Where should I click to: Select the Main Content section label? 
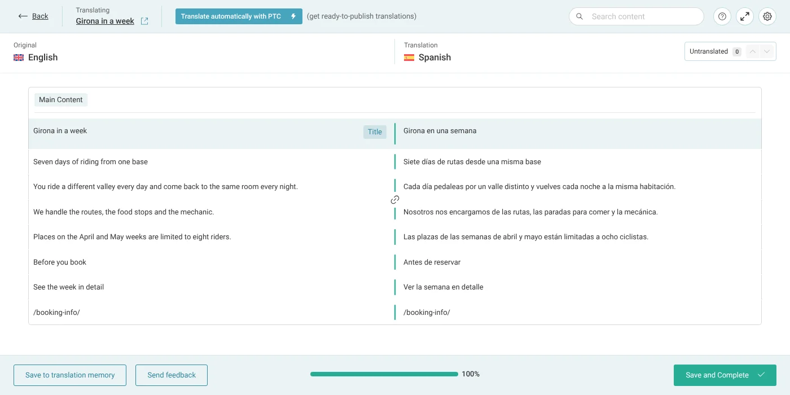61,100
